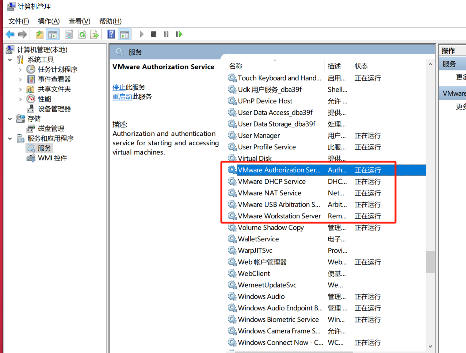Collapse the 系统工具 tree node
This screenshot has width=466, height=353.
[x=10, y=60]
